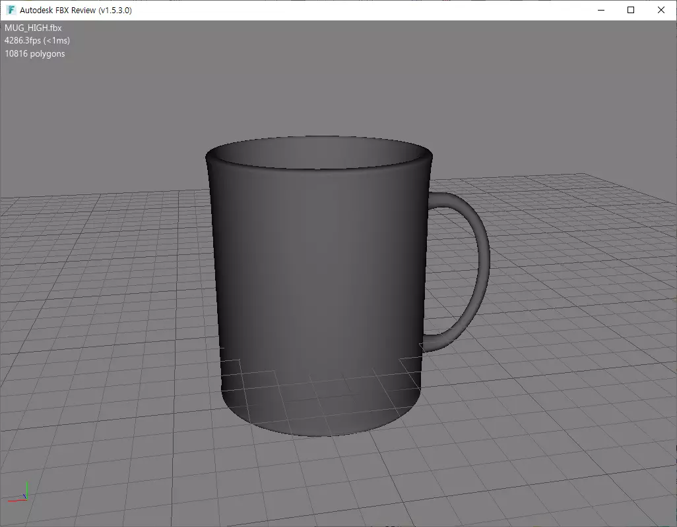Click the 10816 polygons count text
This screenshot has height=527, width=677.
[34, 54]
